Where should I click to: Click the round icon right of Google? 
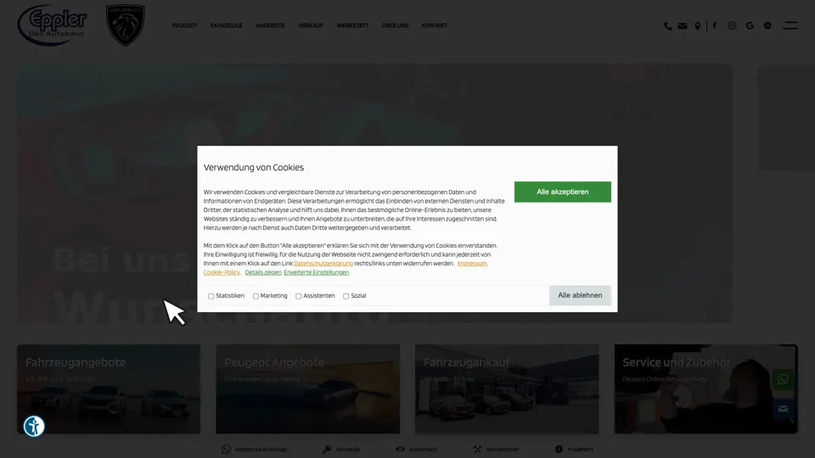[x=767, y=25]
